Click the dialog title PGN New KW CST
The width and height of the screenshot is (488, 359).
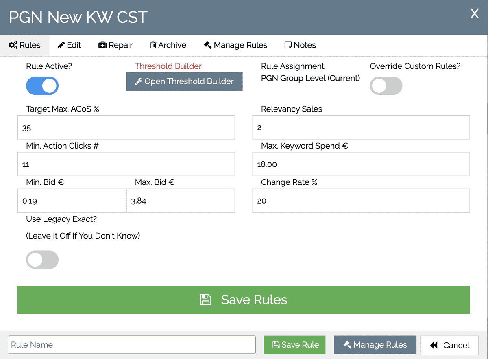coord(78,18)
